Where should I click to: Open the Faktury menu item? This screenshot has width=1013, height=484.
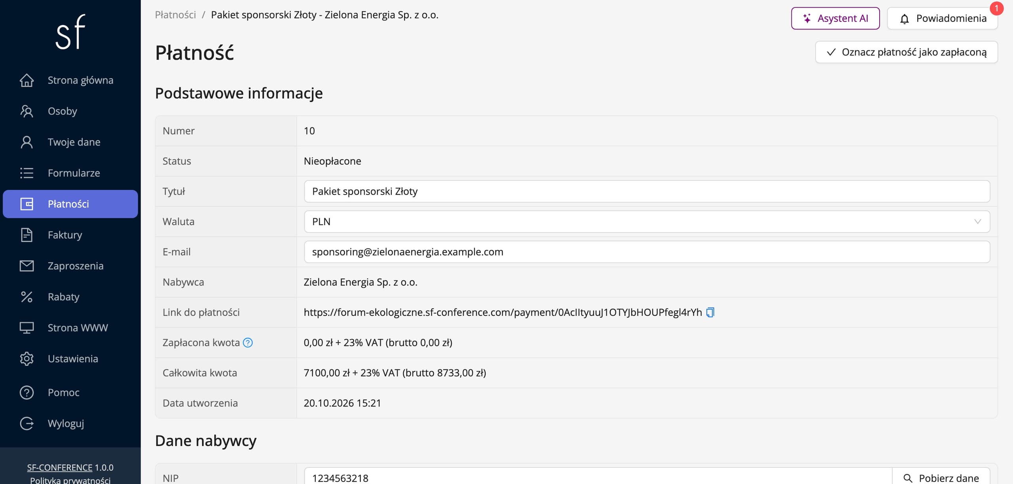(70, 235)
